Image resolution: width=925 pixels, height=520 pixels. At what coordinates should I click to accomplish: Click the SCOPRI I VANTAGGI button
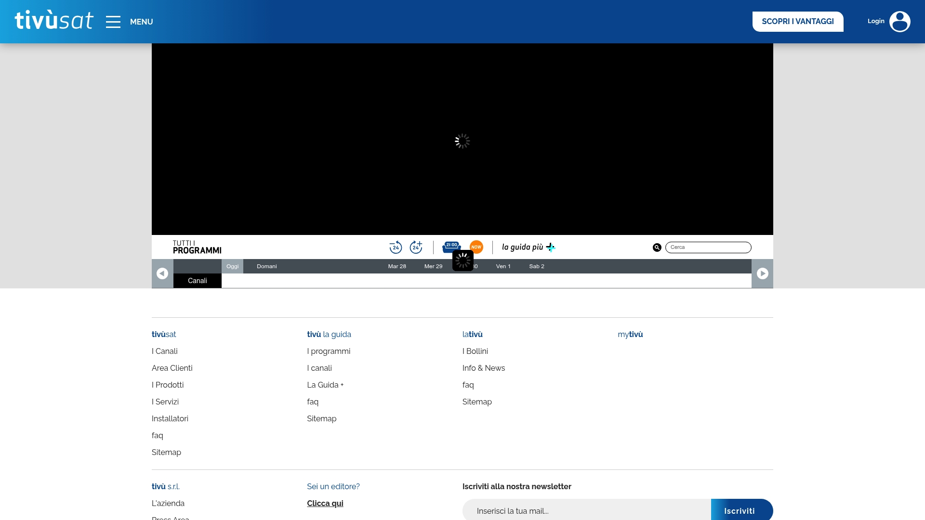pyautogui.click(x=798, y=21)
